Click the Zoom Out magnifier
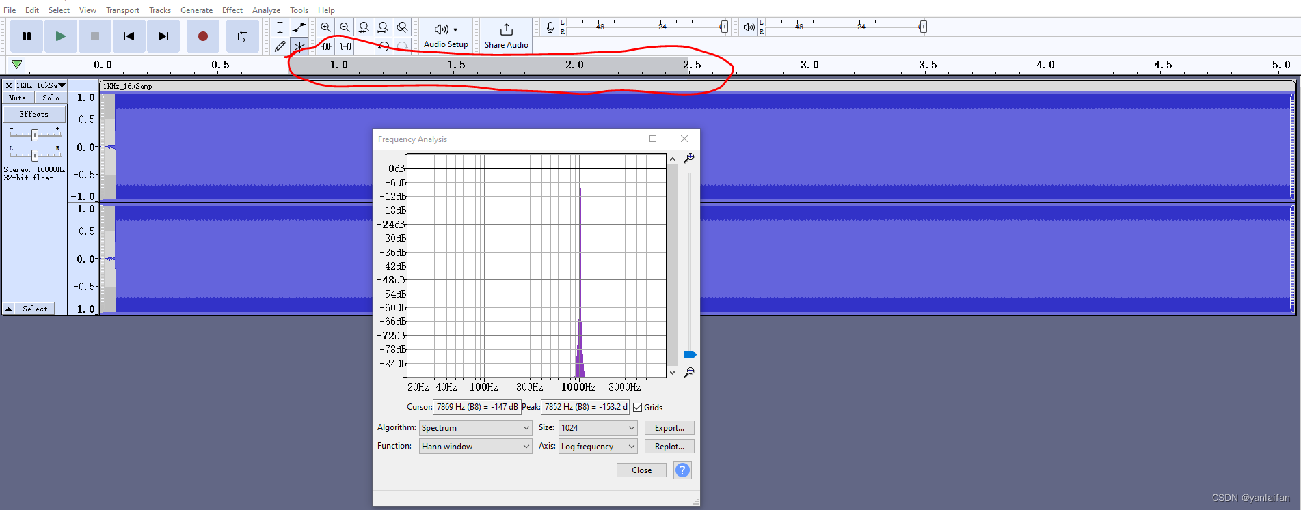 [345, 27]
